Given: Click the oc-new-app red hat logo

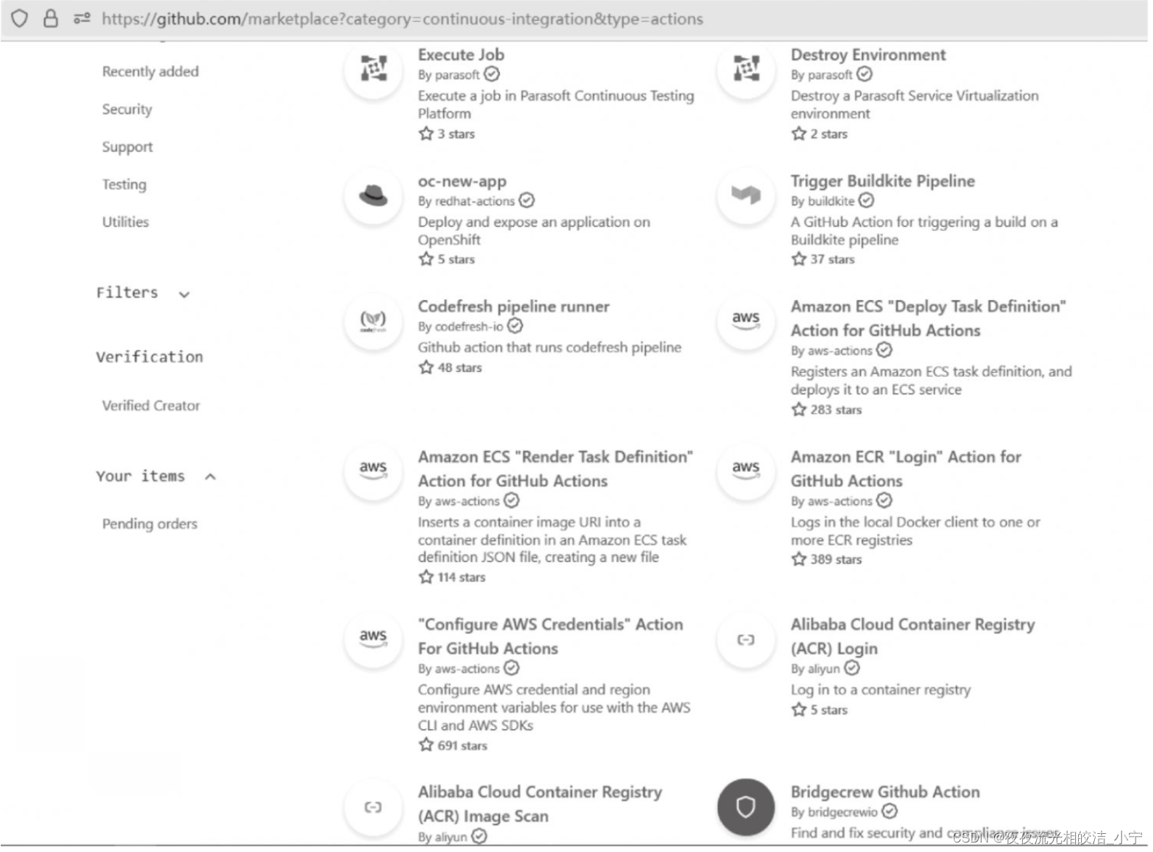Looking at the screenshot, I should 373,195.
